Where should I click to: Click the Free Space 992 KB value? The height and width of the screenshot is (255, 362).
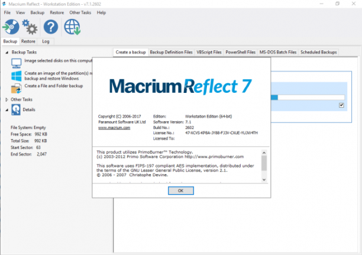41,134
